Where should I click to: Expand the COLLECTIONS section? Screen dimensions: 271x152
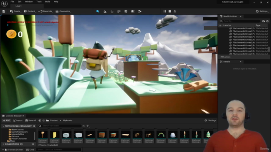tap(3, 144)
